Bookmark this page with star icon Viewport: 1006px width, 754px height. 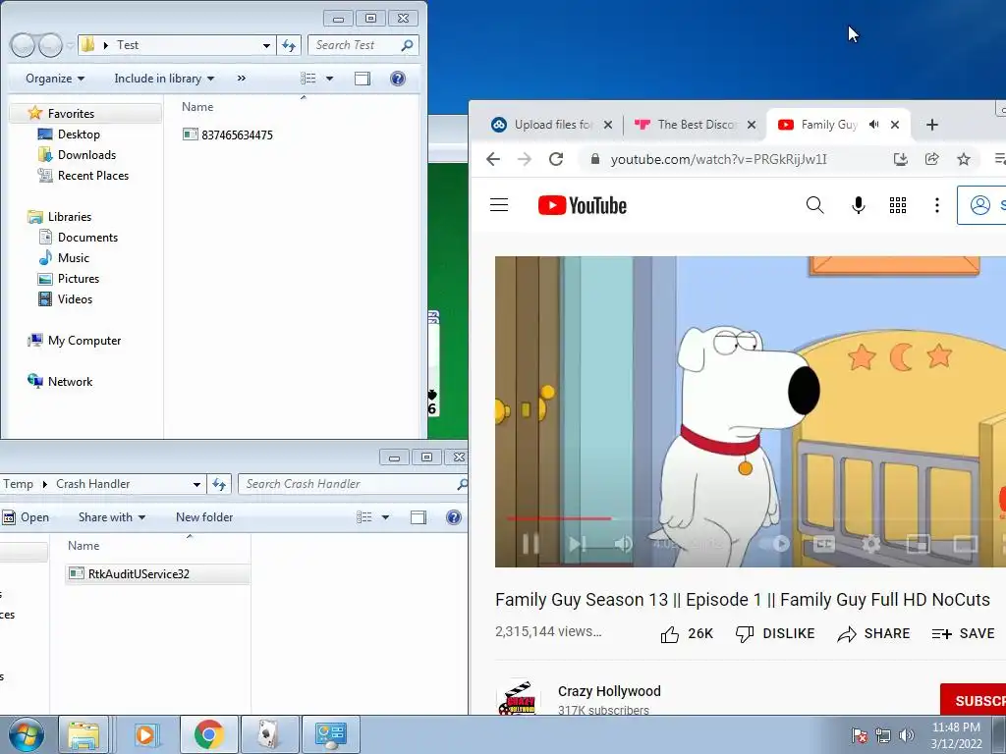click(x=964, y=159)
